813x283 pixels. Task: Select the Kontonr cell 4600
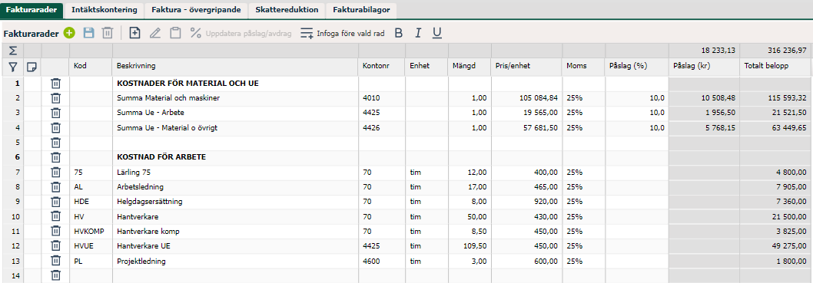point(382,262)
